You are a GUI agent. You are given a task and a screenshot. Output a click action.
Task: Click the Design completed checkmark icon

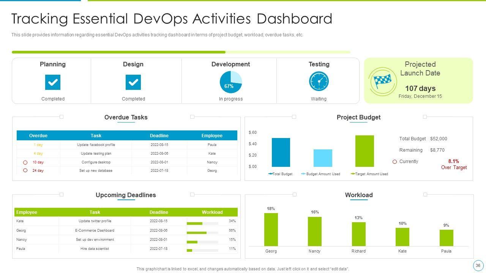(133, 82)
